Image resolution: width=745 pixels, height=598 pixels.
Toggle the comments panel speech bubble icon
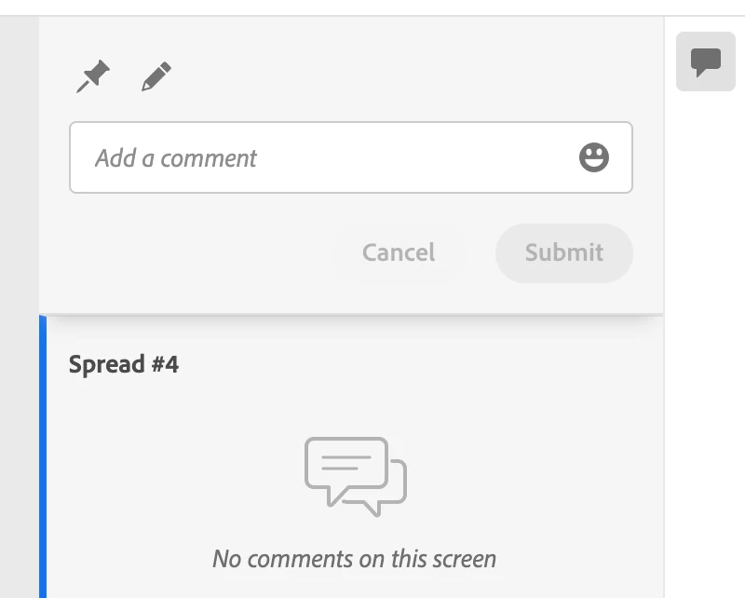click(706, 61)
